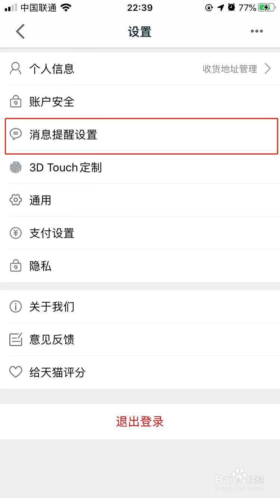Tap the fingerprint icon for 3D Touch
Screen dimensions: 280x498
pyautogui.click(x=15, y=167)
